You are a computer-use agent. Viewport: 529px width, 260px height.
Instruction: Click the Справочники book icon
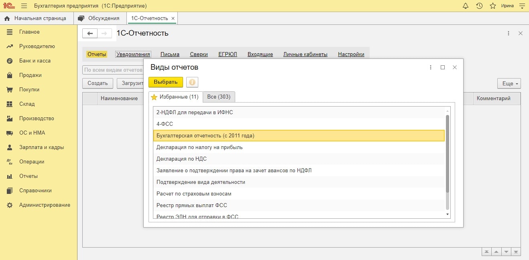pos(10,191)
